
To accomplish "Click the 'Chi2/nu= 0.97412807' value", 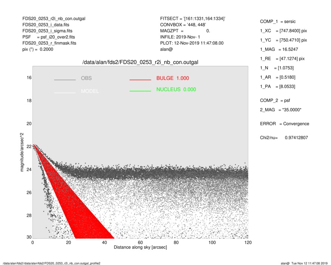I will pos(284,138).
